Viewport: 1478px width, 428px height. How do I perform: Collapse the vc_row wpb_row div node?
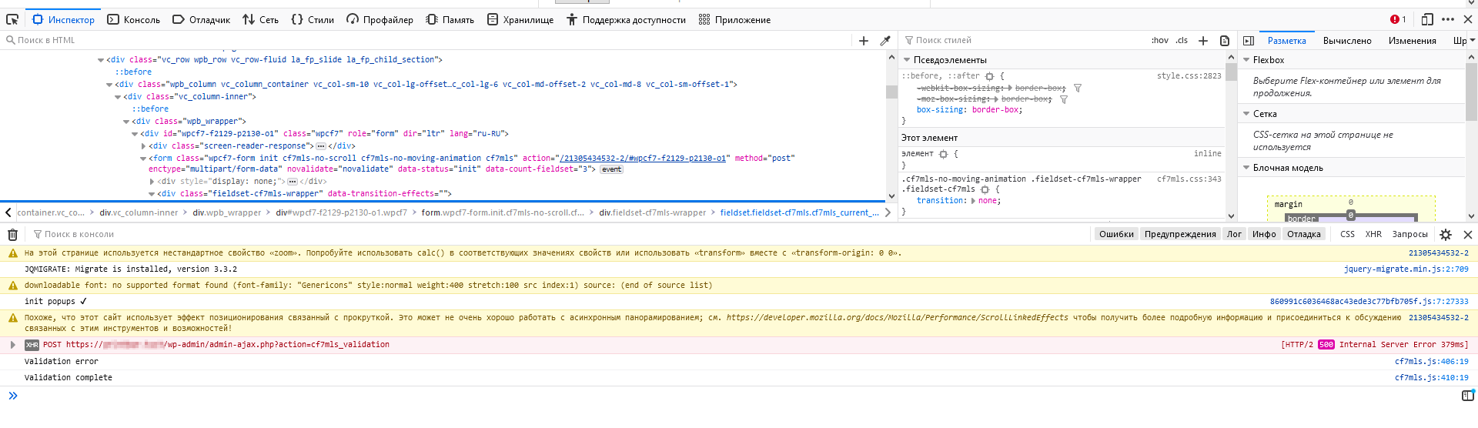pyautogui.click(x=101, y=60)
